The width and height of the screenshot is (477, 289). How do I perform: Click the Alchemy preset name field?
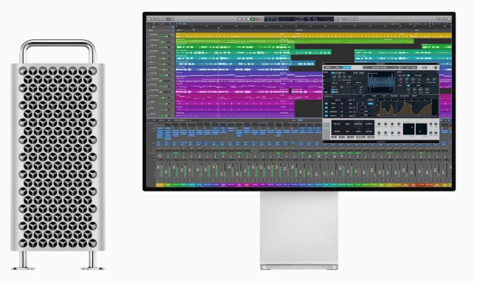[380, 67]
